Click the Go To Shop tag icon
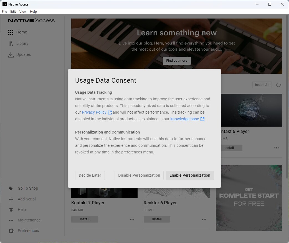 pos(11,189)
